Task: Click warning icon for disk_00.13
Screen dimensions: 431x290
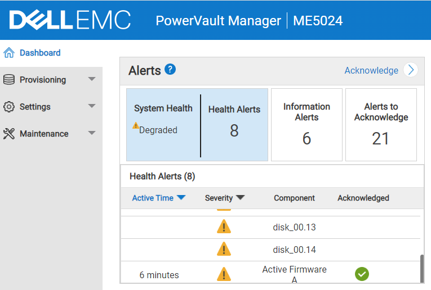Action: click(224, 227)
